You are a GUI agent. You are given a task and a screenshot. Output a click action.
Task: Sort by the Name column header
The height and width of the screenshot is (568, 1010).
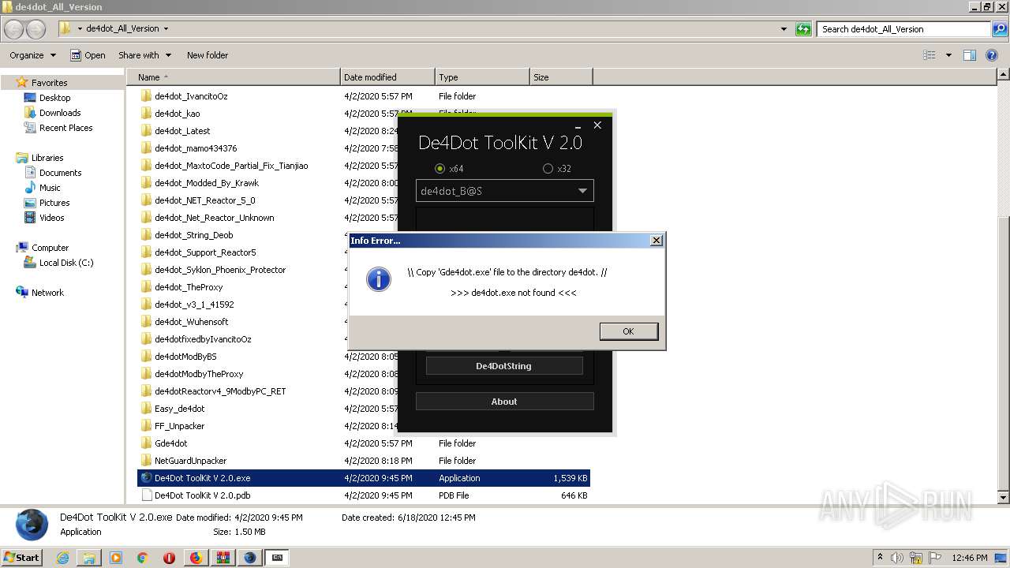pos(234,77)
